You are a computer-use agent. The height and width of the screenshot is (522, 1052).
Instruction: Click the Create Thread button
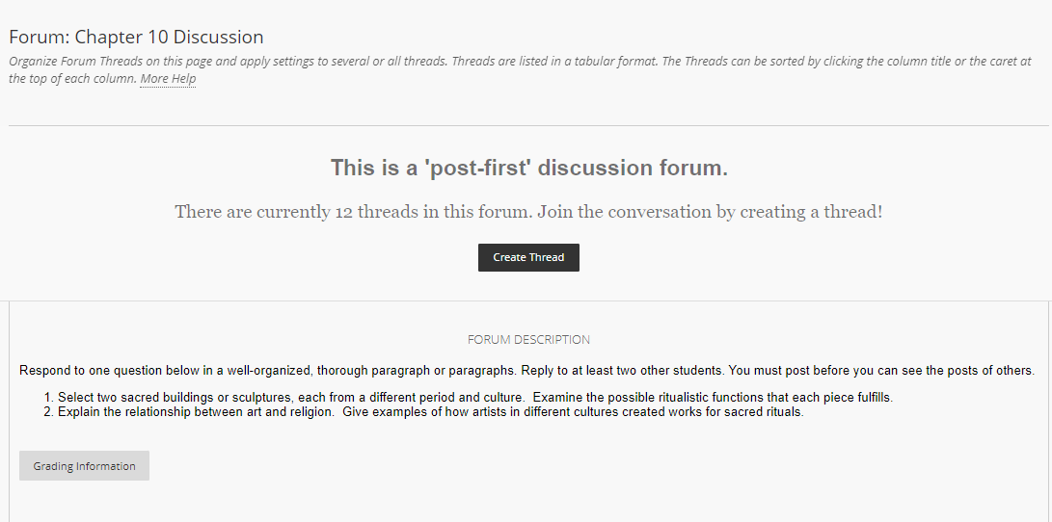[x=528, y=257]
